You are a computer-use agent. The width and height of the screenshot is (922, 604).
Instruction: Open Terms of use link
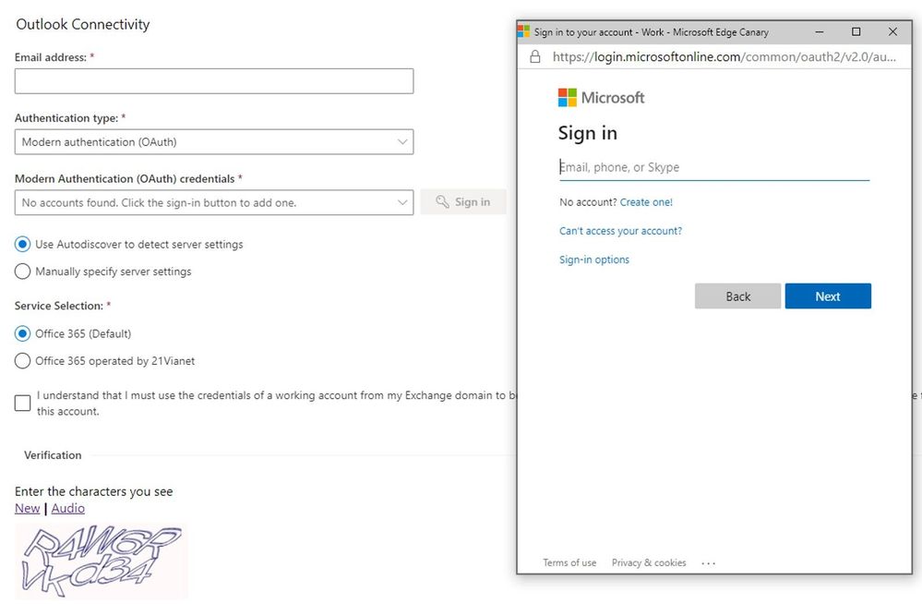click(569, 562)
